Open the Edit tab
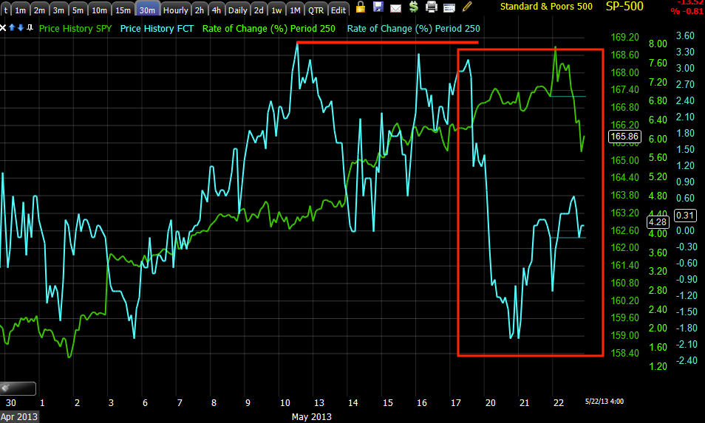 338,10
